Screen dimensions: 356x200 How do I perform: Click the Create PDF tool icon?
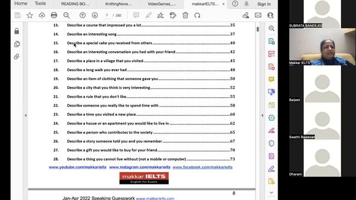(x=271, y=41)
